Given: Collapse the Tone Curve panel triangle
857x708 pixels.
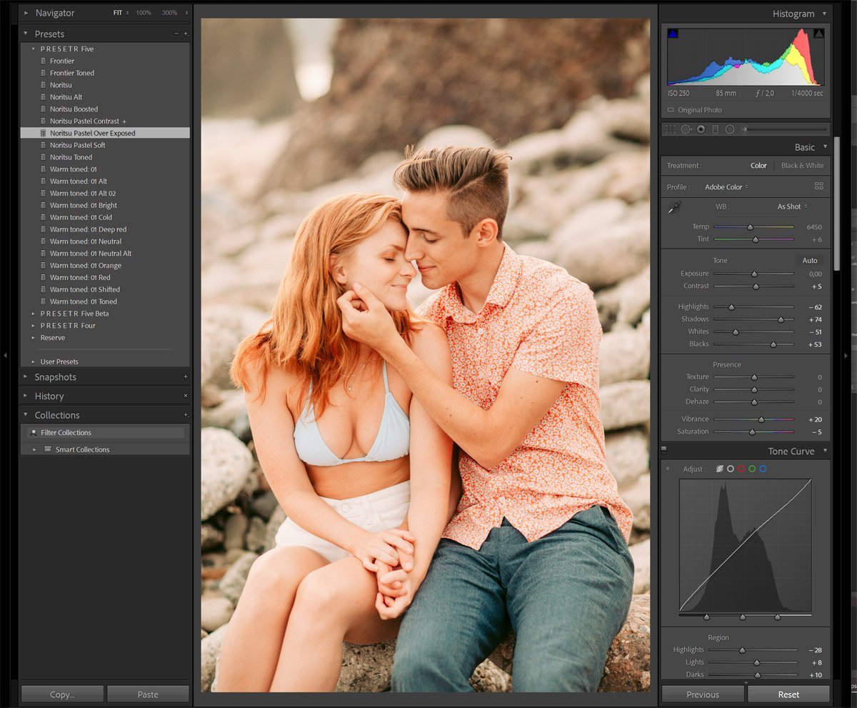Looking at the screenshot, I should click(825, 452).
